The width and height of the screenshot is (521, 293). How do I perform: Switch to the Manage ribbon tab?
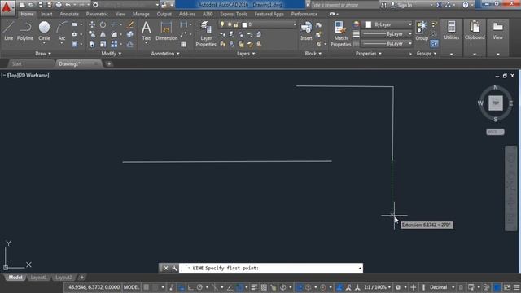coord(141,15)
